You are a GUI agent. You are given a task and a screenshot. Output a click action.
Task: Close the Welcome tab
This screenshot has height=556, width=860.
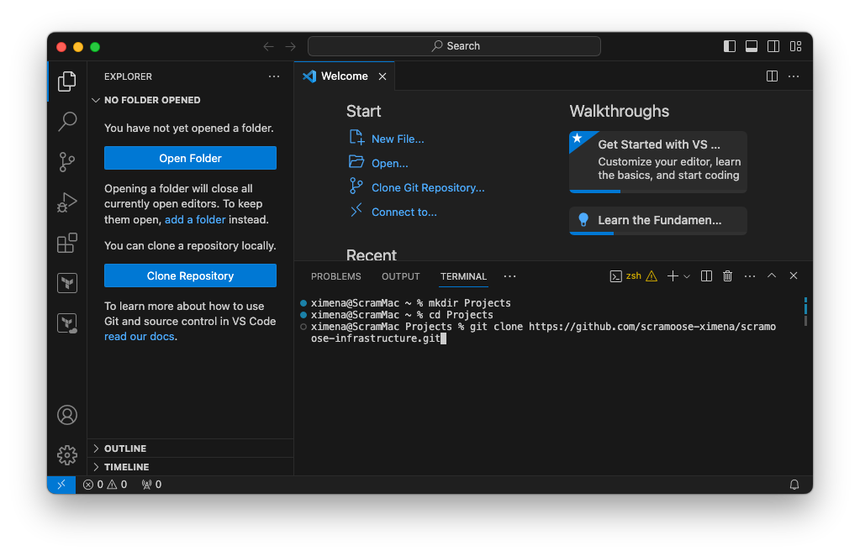[x=383, y=76]
